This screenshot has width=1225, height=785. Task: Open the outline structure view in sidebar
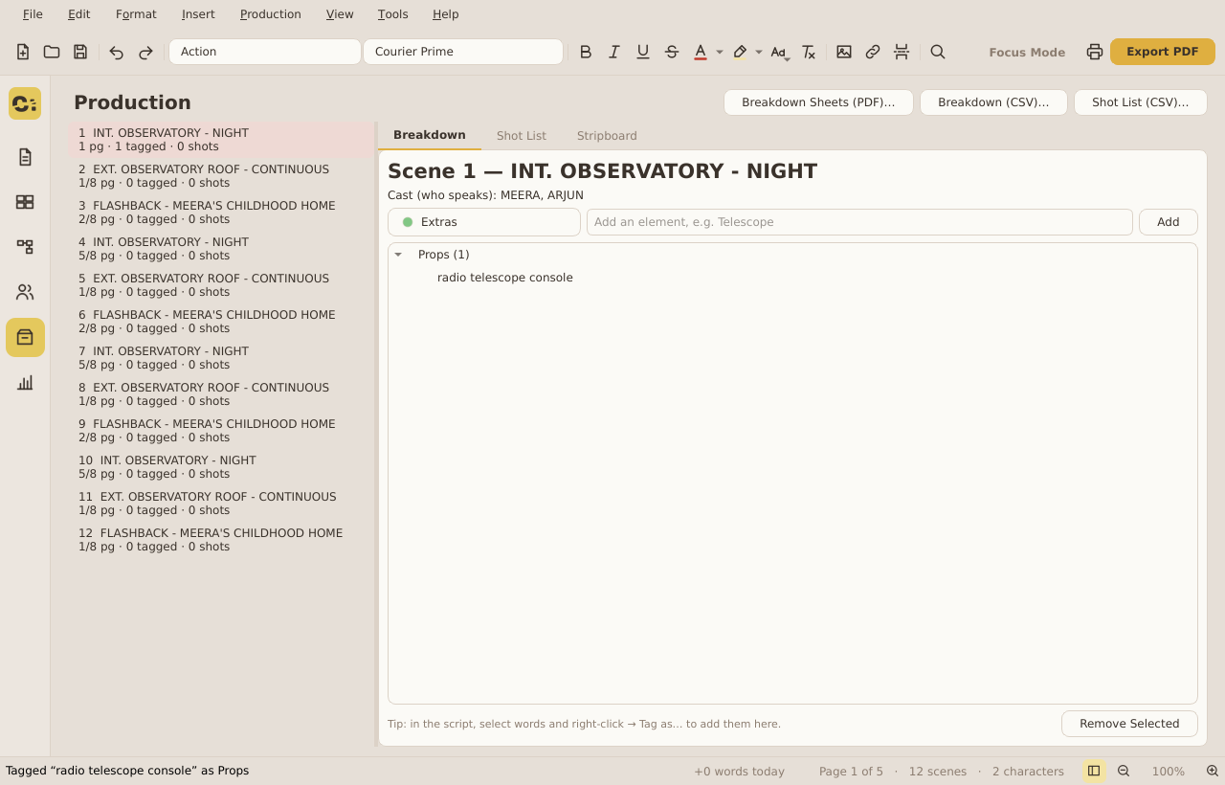click(x=25, y=247)
